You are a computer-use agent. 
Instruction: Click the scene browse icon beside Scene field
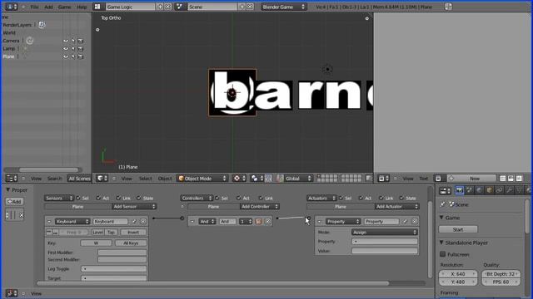[x=180, y=7]
